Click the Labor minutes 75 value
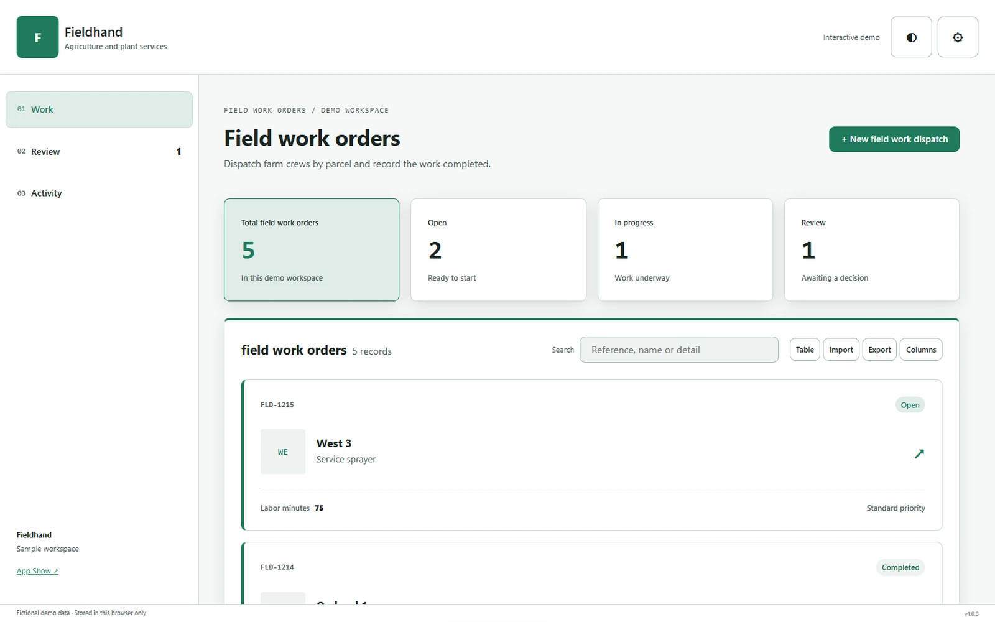The height and width of the screenshot is (622, 995). pyautogui.click(x=319, y=508)
